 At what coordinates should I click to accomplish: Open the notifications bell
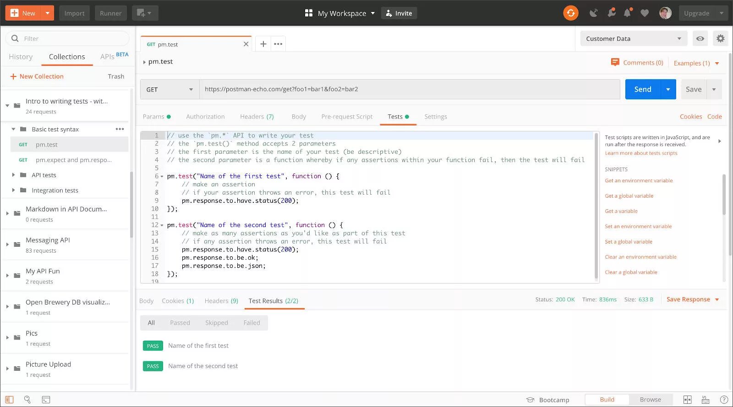628,13
